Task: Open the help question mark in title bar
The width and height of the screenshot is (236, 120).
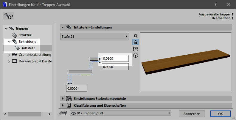Action: pyautogui.click(x=215, y=5)
